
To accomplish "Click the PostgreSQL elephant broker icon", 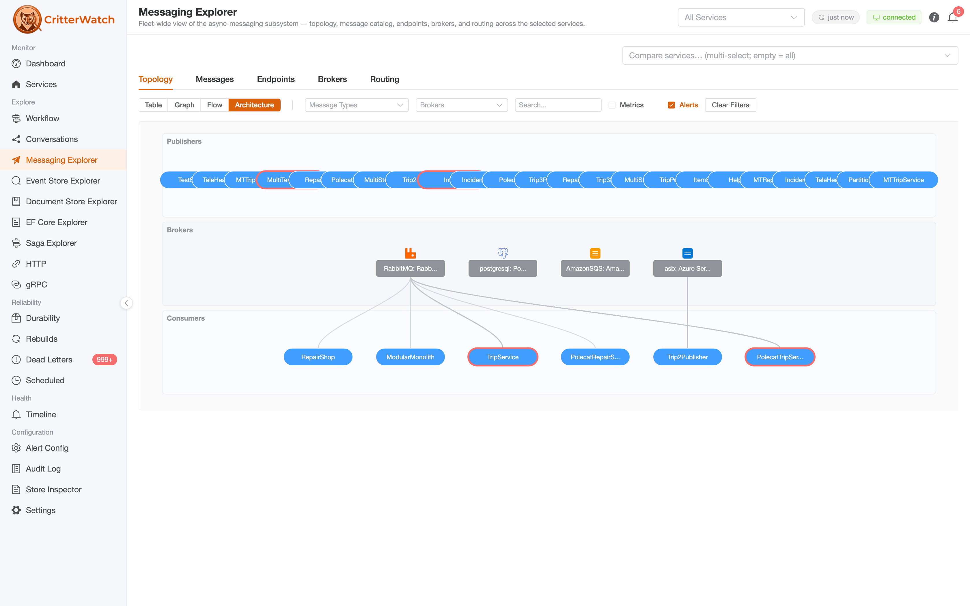I will pyautogui.click(x=503, y=253).
